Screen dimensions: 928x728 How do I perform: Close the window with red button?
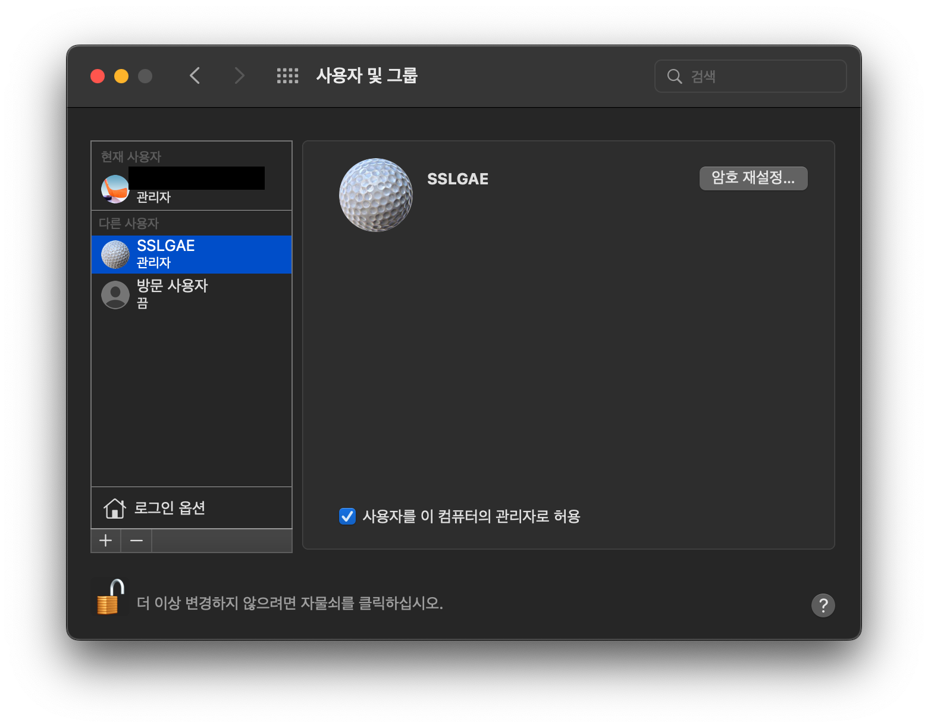tap(98, 76)
